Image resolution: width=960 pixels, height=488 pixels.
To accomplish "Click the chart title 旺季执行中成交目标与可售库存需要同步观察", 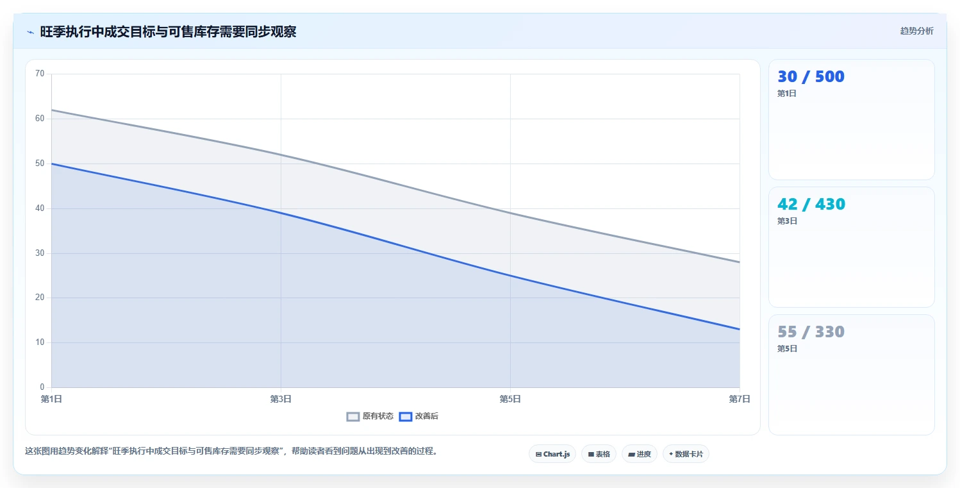I will click(x=168, y=31).
